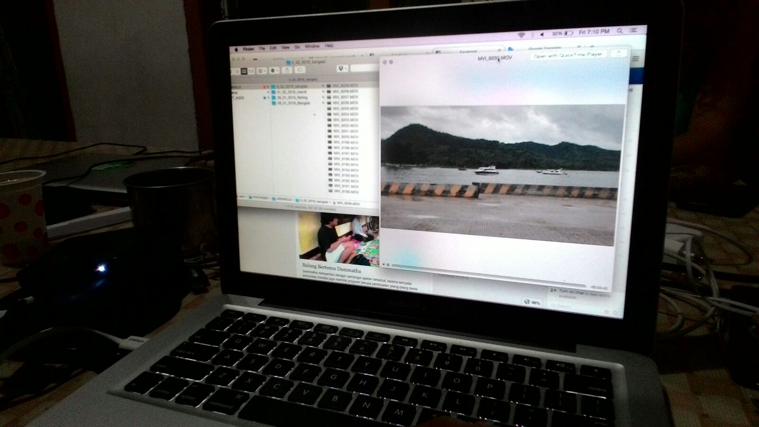Select column view button in Finder toolbar
The image size is (759, 427).
click(244, 71)
